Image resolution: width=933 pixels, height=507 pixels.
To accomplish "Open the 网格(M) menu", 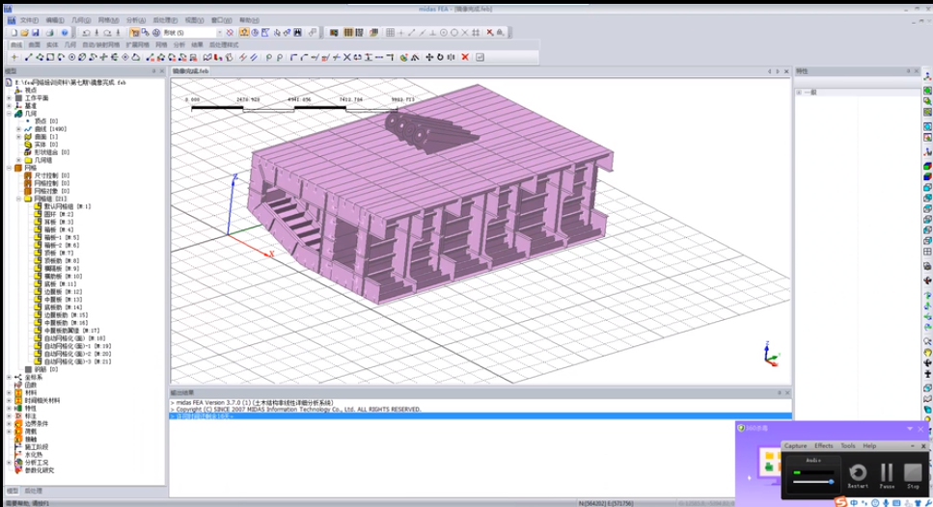I will (x=108, y=19).
